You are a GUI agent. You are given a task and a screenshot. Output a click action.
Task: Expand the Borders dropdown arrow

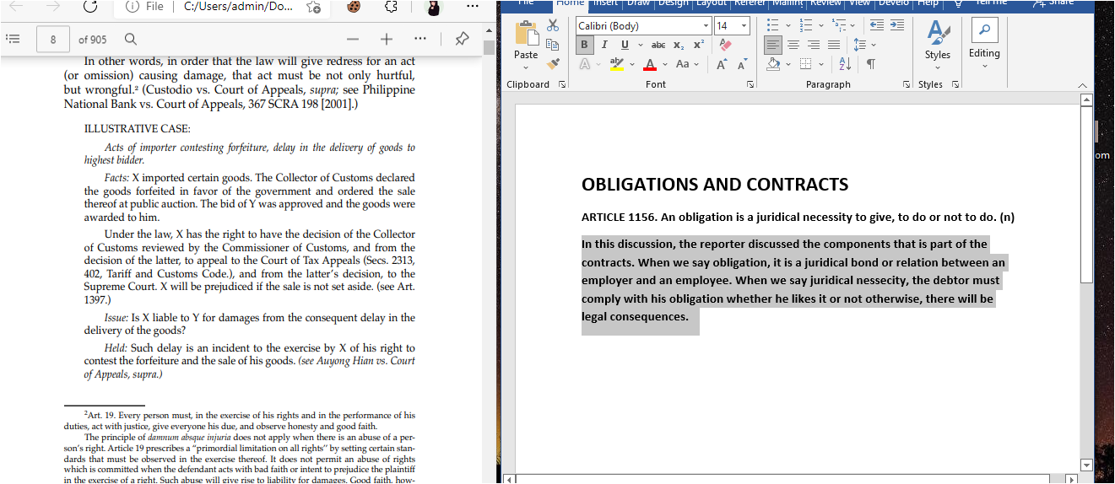click(820, 64)
